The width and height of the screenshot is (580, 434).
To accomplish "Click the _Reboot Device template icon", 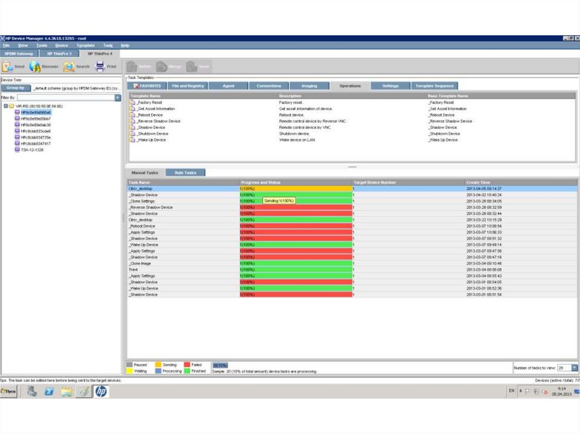I will tap(133, 115).
